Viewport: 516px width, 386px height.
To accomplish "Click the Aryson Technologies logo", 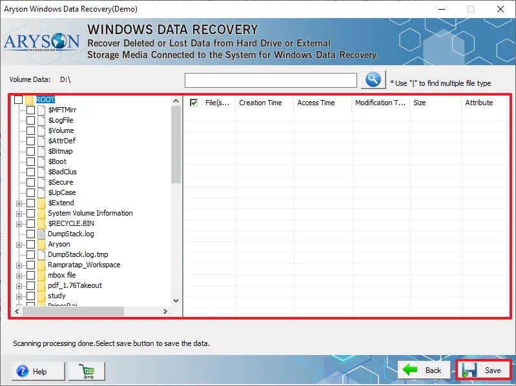I will tap(41, 42).
